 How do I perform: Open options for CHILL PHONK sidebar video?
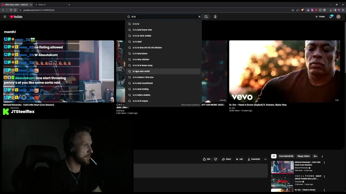click(324, 176)
